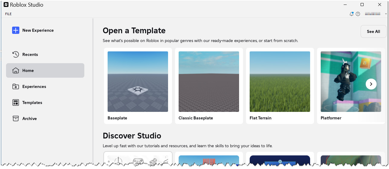Maximize the Roblox Studio window
Viewport: 389px width, 169px height.
coord(362,5)
